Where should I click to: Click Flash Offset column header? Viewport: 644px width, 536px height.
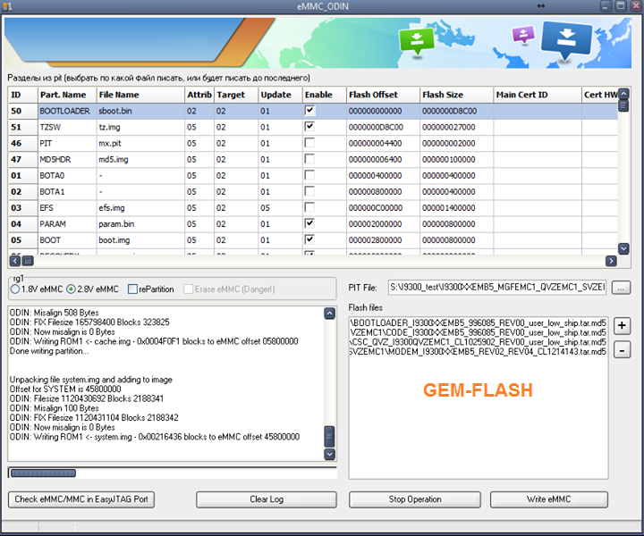point(383,95)
